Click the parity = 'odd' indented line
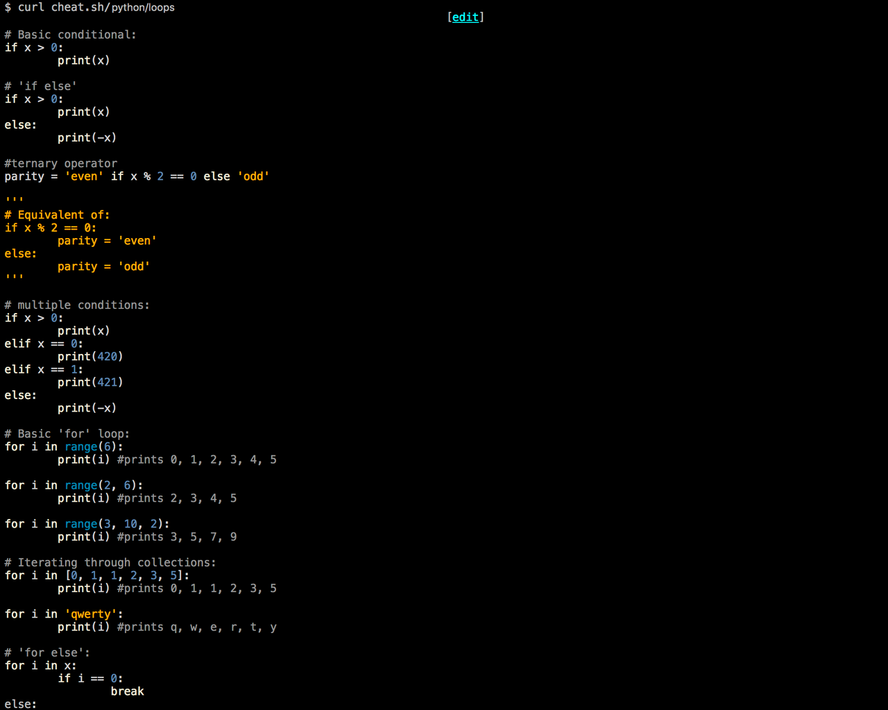Image resolution: width=888 pixels, height=710 pixels. click(x=103, y=267)
